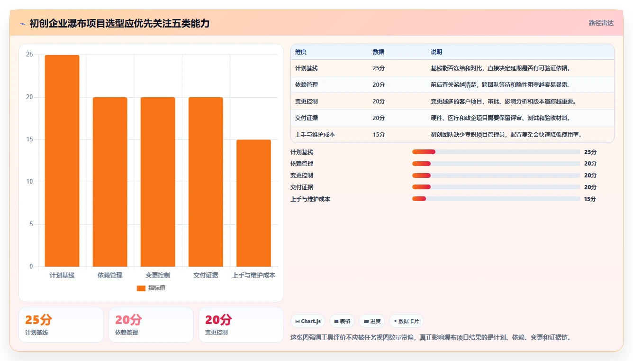Image resolution: width=633 pixels, height=361 pixels.
Task: Click the 进度 tag chip
Action: coord(372,321)
